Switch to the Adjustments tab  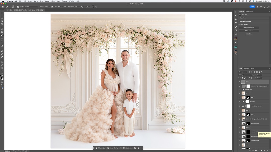[250, 11]
